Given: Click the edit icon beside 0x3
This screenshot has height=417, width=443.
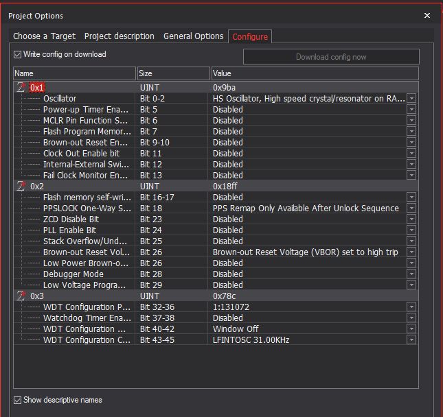Looking at the screenshot, I should (21, 296).
